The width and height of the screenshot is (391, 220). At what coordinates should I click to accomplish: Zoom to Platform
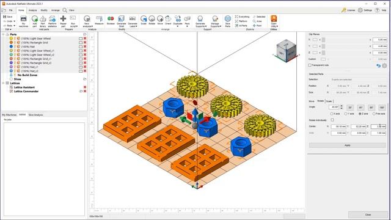click(x=241, y=21)
